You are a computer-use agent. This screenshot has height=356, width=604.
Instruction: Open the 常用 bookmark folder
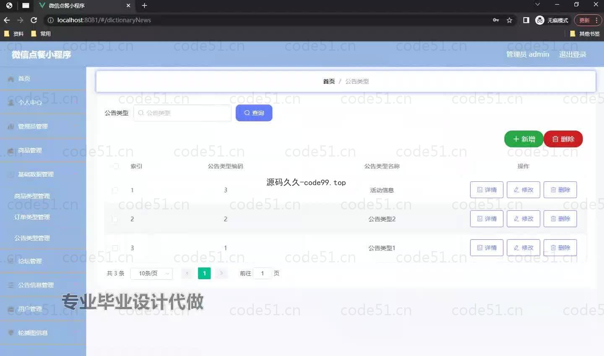[x=41, y=34]
